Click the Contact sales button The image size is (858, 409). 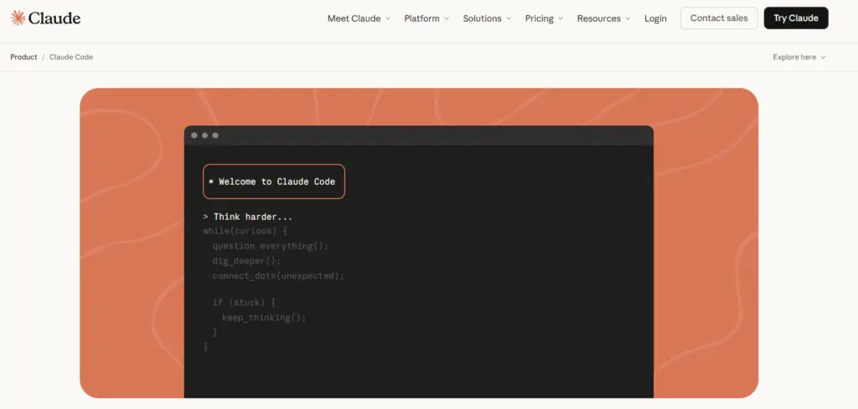[719, 18]
